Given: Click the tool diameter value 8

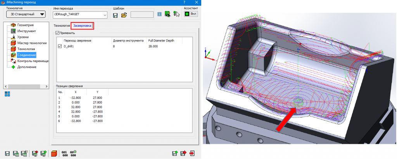Looking at the screenshot, I should (114, 47).
